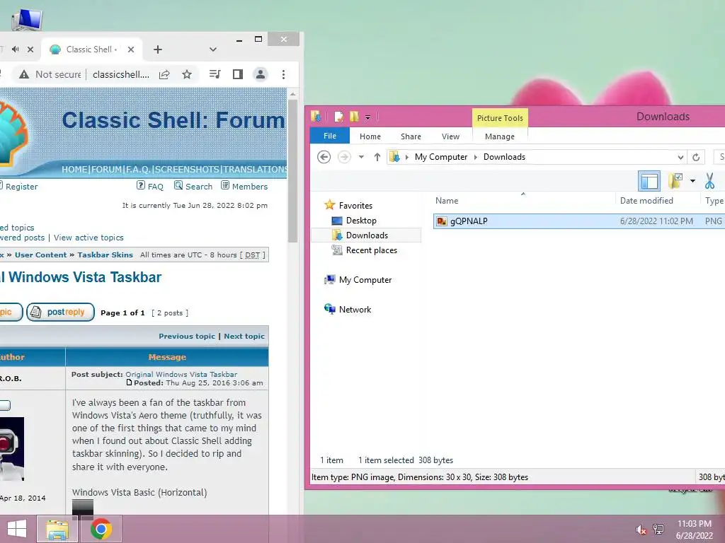Open the taskbar clock and date
This screenshot has height=543, width=725.
point(695,530)
